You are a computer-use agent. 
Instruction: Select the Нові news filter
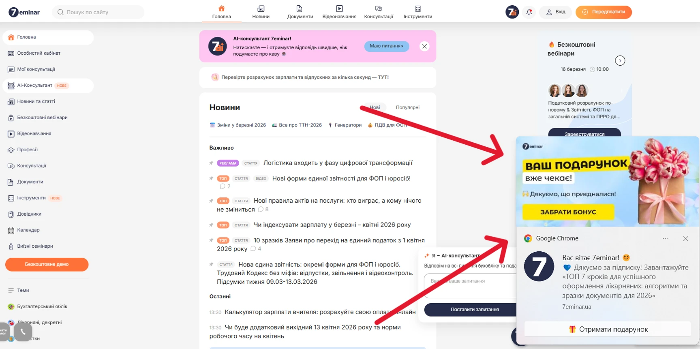375,107
